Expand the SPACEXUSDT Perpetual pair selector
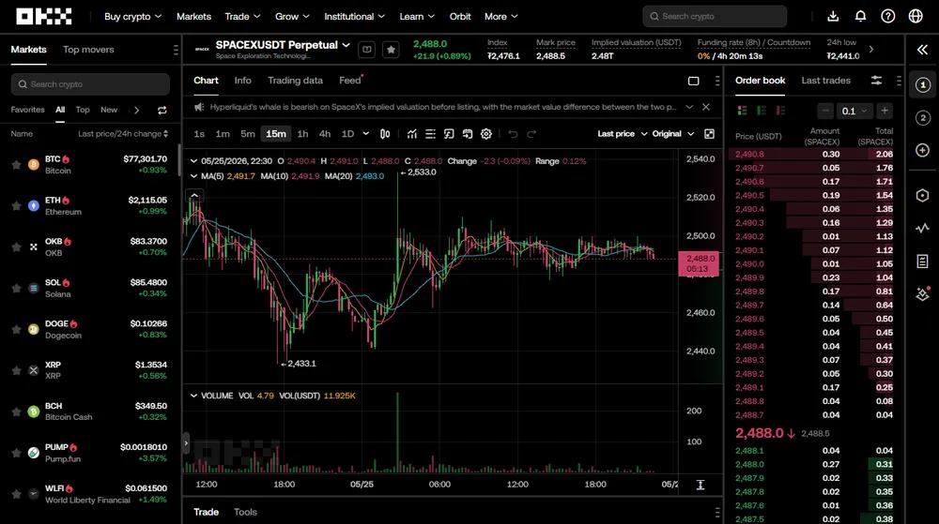939x524 pixels. (346, 45)
